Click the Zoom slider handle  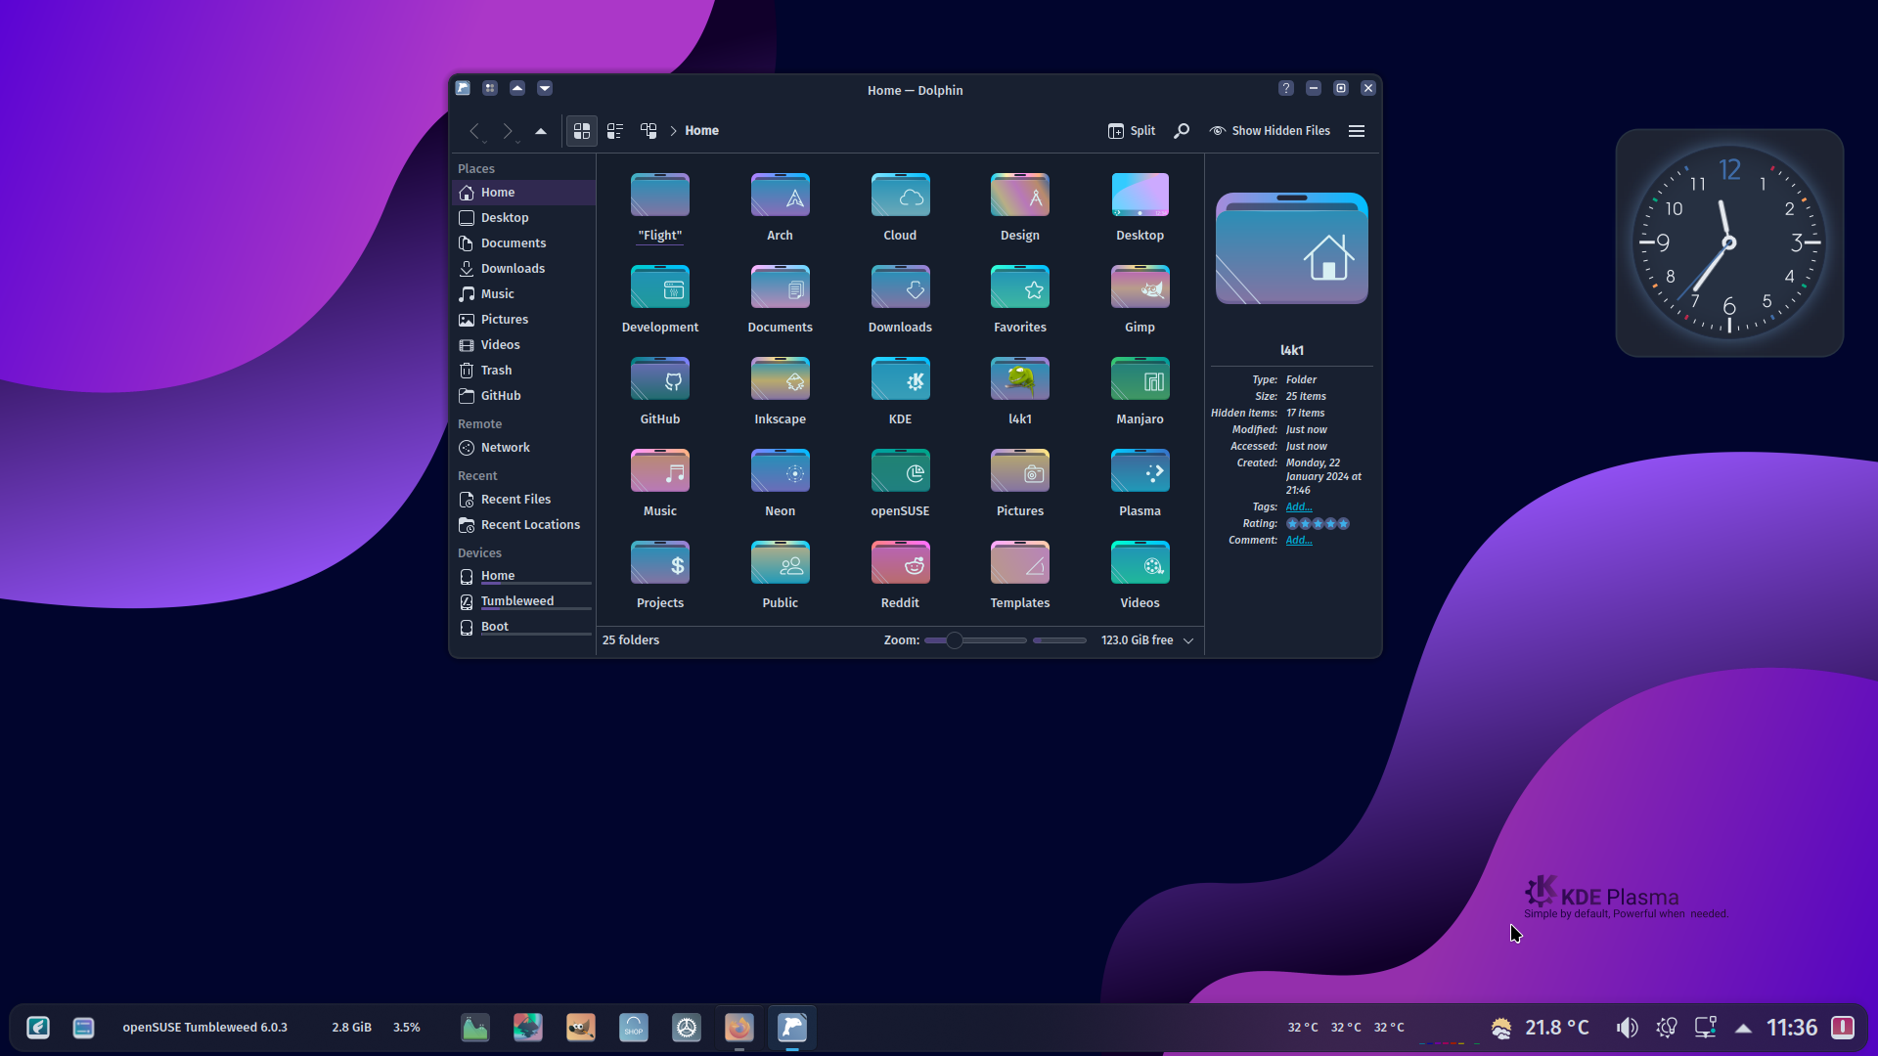click(x=955, y=640)
